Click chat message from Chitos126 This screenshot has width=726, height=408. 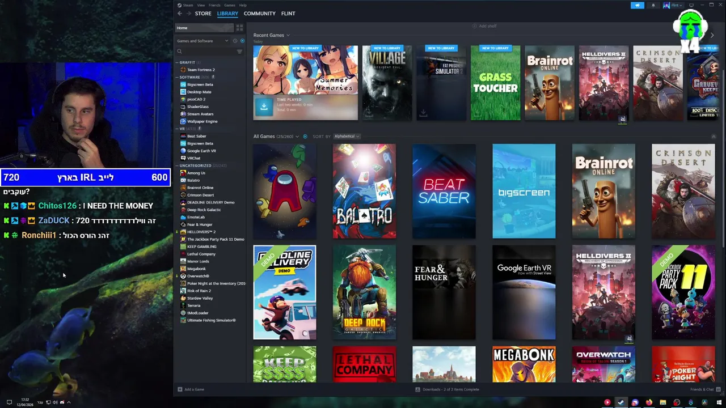(78, 206)
